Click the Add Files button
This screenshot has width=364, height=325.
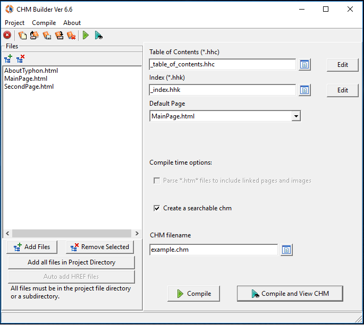(32, 247)
